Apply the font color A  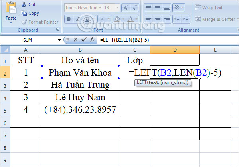pyautogui.click(x=130, y=19)
